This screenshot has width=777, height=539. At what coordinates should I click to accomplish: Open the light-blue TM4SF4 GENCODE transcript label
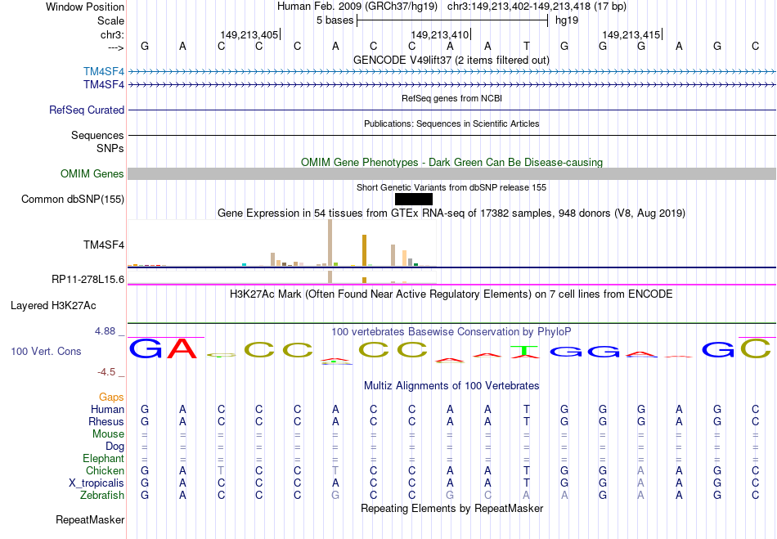point(104,72)
